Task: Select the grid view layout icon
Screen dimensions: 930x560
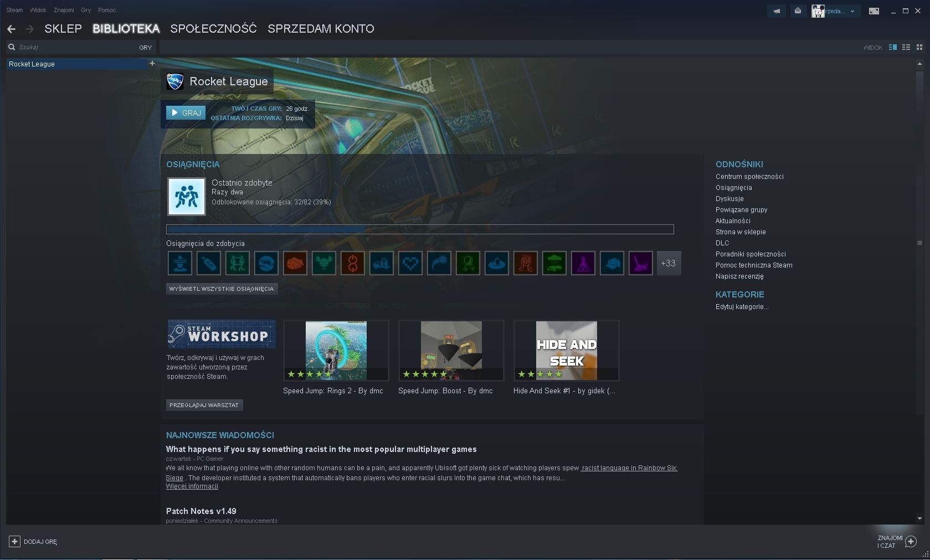Action: (919, 47)
